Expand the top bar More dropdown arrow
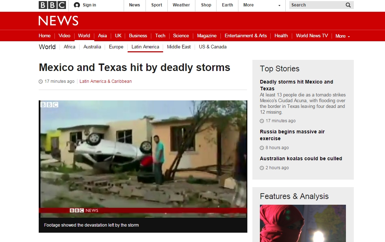The width and height of the screenshot is (385, 242). pos(279,5)
